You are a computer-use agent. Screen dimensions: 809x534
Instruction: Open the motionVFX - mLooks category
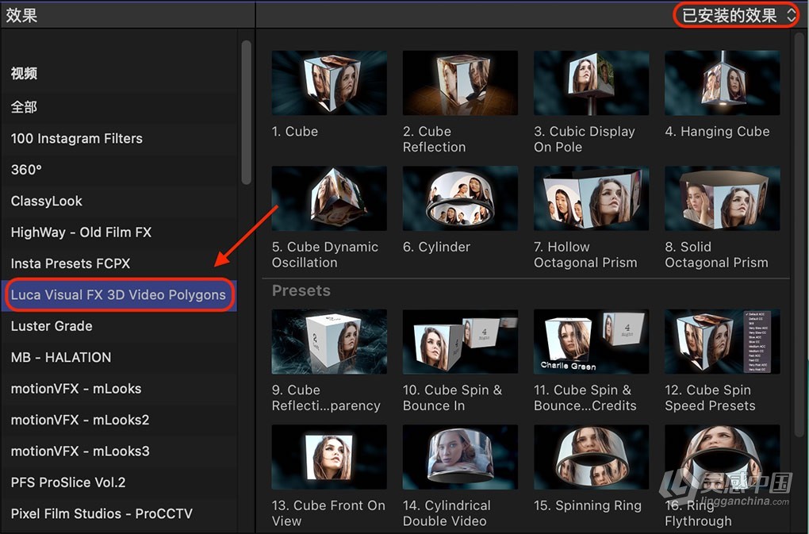[119, 389]
